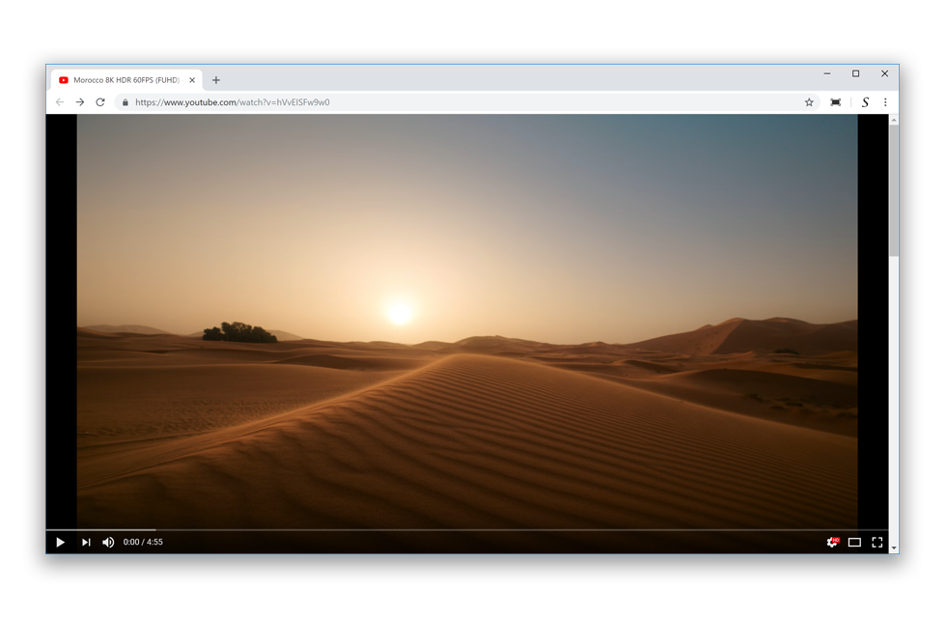Click the forward navigation arrow
The height and width of the screenshot is (618, 946).
coord(80,101)
